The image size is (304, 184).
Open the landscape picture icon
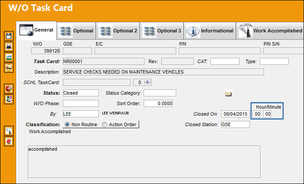(9, 57)
